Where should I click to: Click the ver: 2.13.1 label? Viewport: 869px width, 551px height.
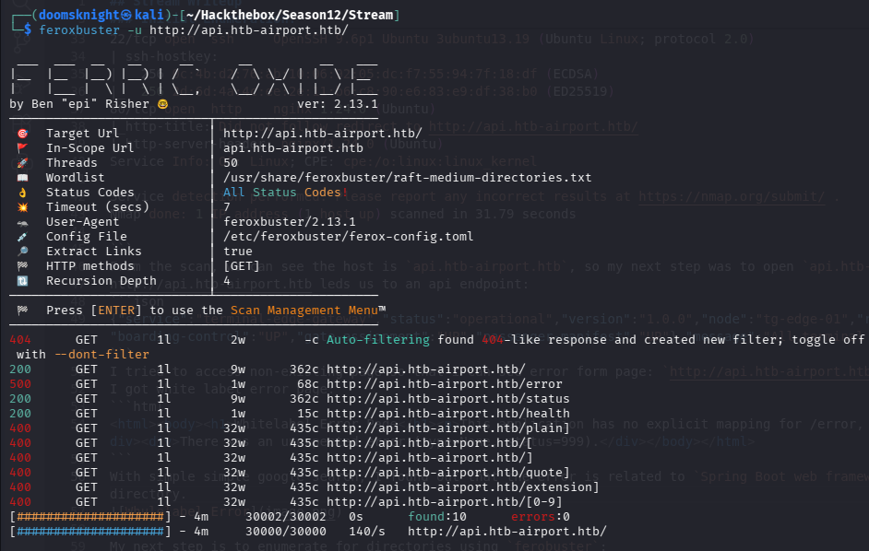tap(338, 104)
